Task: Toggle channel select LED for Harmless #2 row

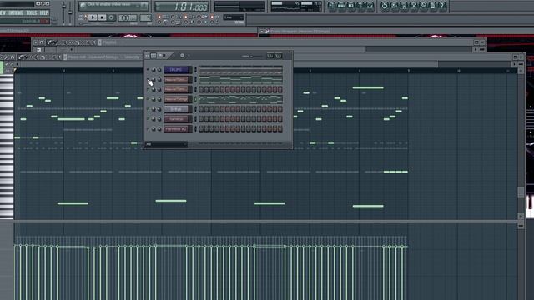Action: [195, 129]
